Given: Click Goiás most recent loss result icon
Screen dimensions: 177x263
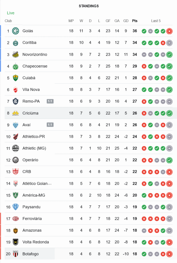Looking at the screenshot, I should (169, 31).
